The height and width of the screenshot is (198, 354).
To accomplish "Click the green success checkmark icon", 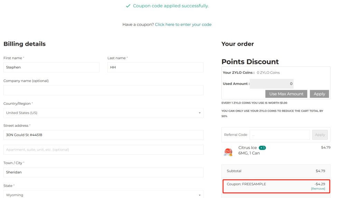I will click(128, 6).
